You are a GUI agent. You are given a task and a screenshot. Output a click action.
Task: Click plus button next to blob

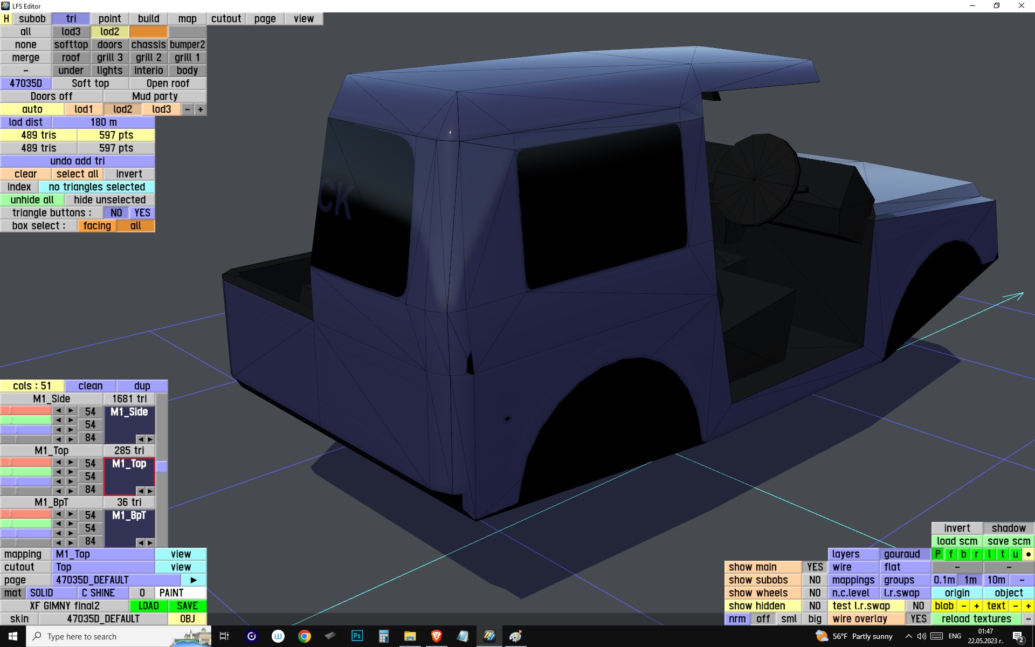pyautogui.click(x=976, y=606)
